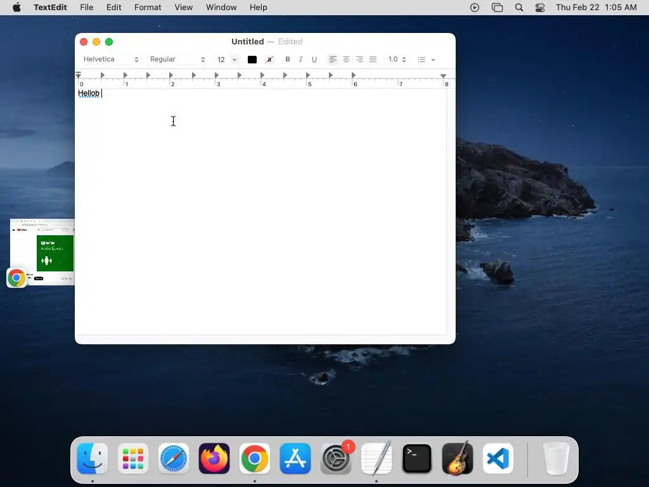Screen dimensions: 649x487
Task: Center align the text
Action: pos(346,59)
